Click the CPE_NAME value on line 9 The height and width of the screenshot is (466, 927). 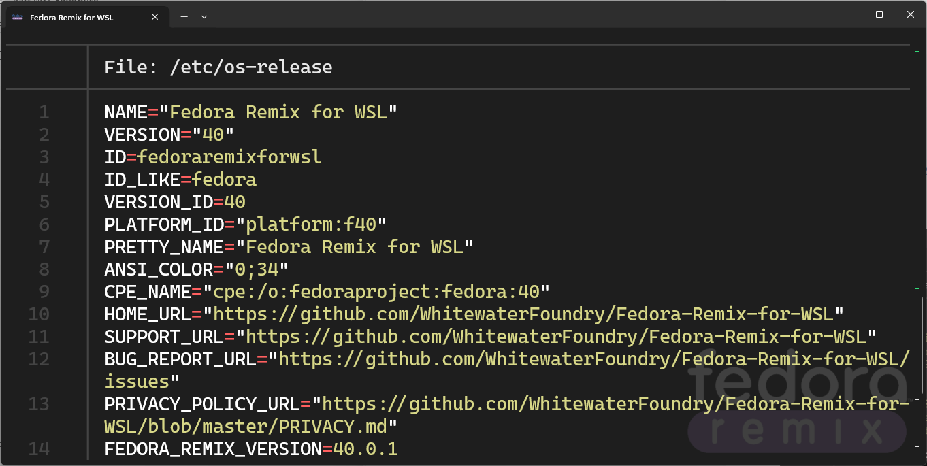pyautogui.click(x=381, y=291)
